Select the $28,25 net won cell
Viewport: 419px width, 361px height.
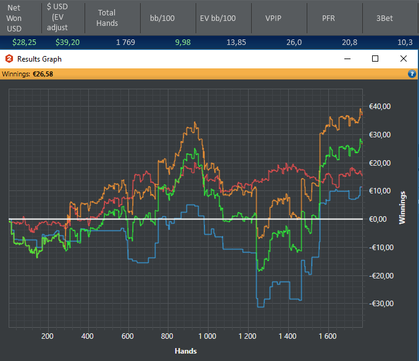23,43
